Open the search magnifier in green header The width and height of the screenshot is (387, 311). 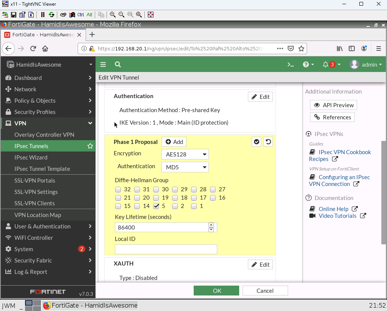point(118,64)
